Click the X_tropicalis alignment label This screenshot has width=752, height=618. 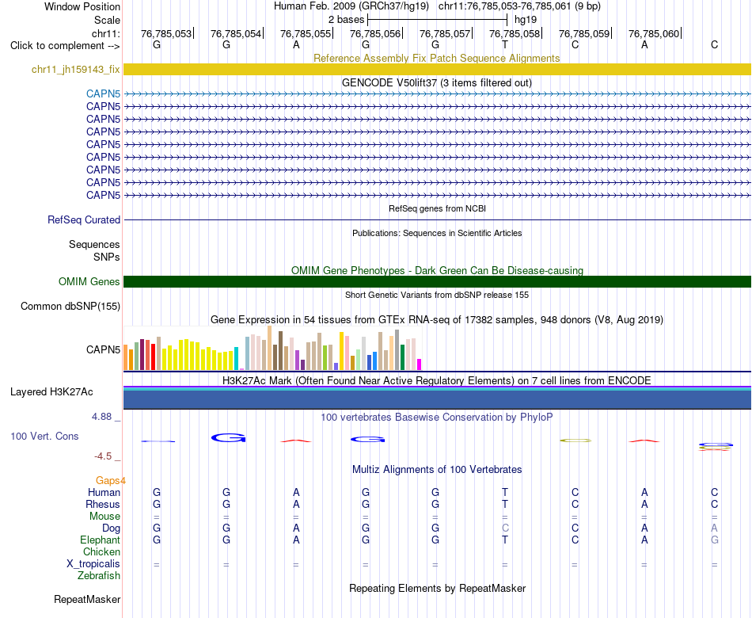(93, 563)
